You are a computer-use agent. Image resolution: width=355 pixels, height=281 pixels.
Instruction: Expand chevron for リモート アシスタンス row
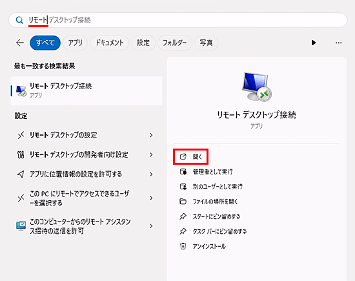coord(151,226)
